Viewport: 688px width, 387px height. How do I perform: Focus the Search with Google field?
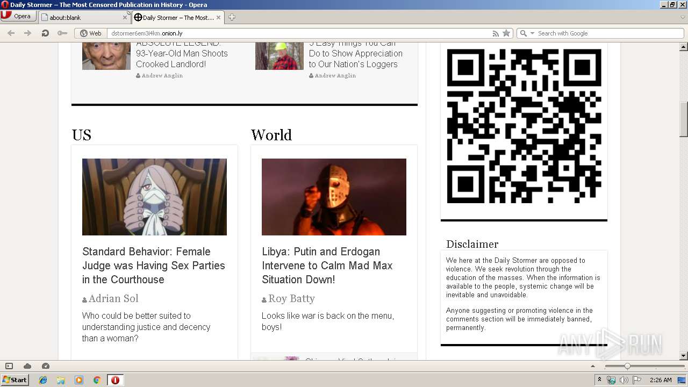pyautogui.click(x=610, y=33)
